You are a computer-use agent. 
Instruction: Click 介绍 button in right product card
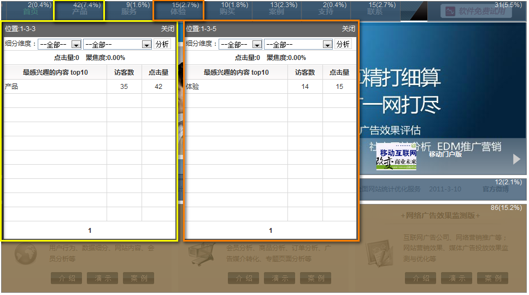point(420,279)
